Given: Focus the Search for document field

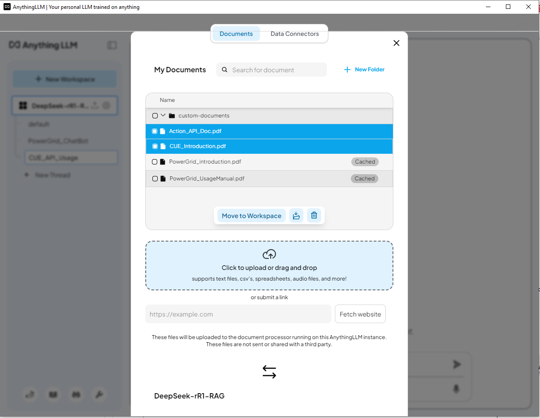Looking at the screenshot, I should click(272, 70).
